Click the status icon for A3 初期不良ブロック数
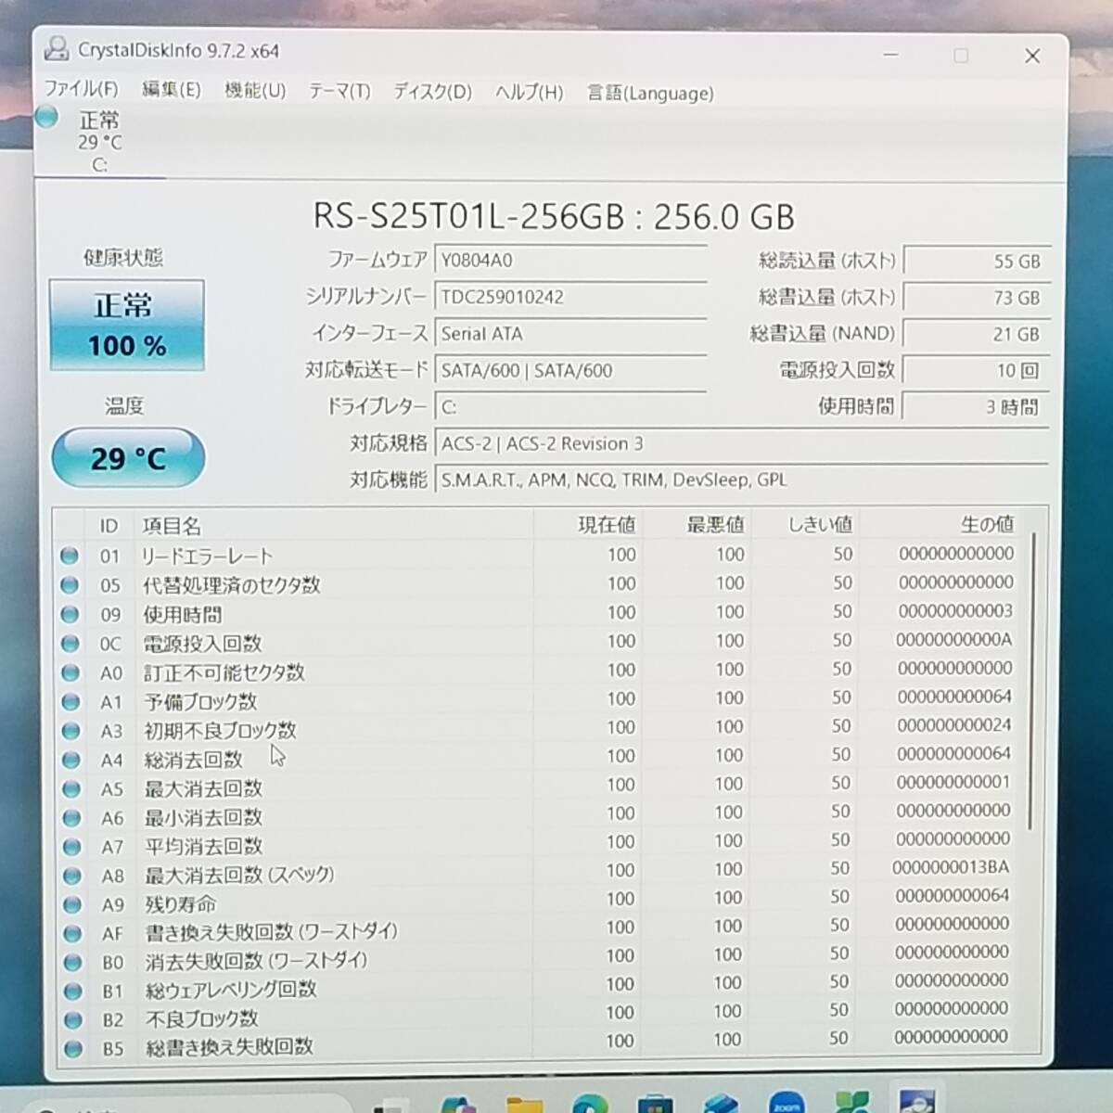1113x1113 pixels. (70, 730)
